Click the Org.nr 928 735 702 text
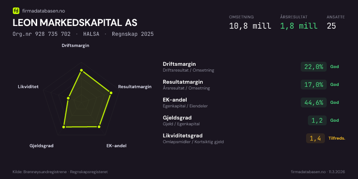The width and height of the screenshot is (358, 179). pos(42,34)
